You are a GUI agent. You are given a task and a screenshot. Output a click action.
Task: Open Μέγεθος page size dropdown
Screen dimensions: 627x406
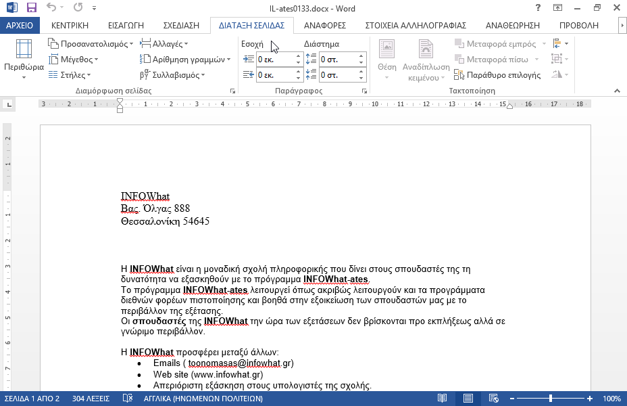coord(73,60)
